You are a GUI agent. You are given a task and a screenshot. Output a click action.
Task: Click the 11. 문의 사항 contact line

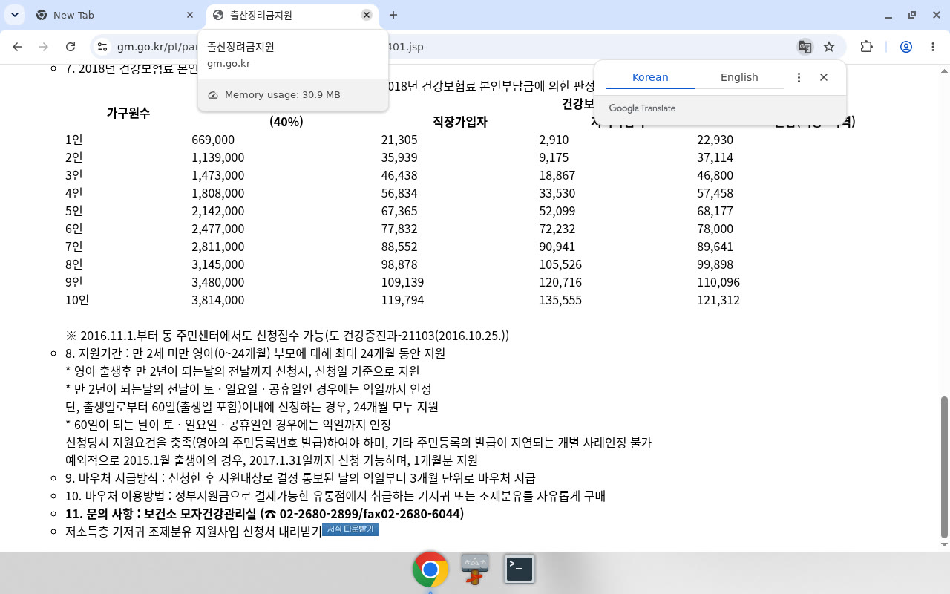264,514
